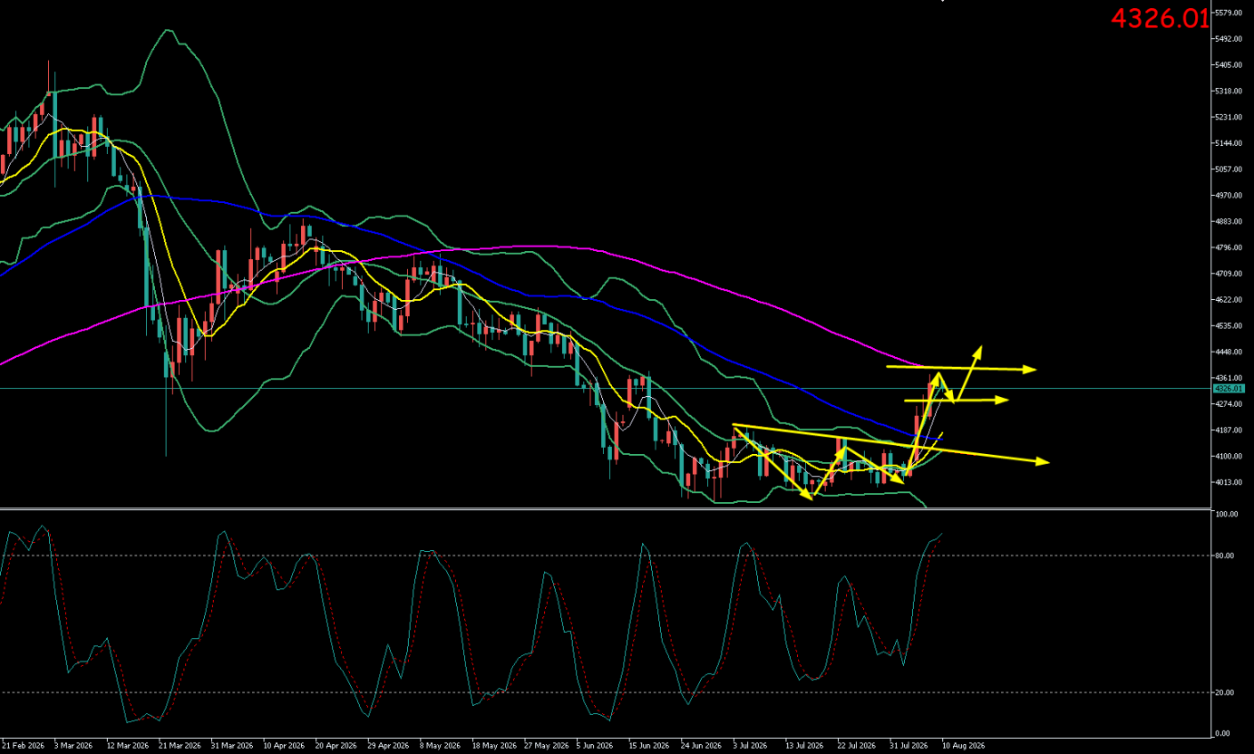Click the 4274.00 price scale value
Viewport: 1254px width, 754px height.
(x=1230, y=404)
